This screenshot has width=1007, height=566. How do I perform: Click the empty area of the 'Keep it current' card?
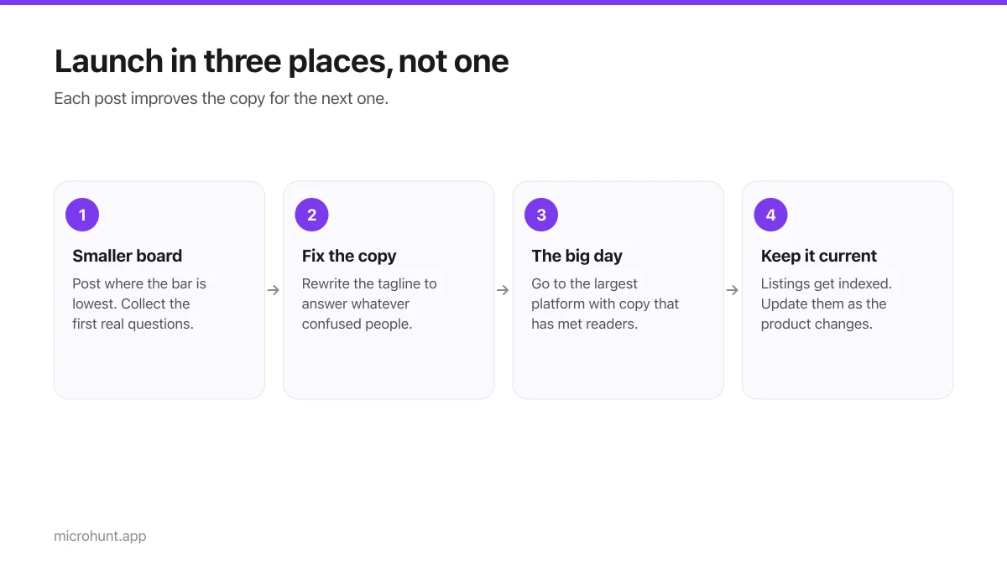(x=848, y=366)
